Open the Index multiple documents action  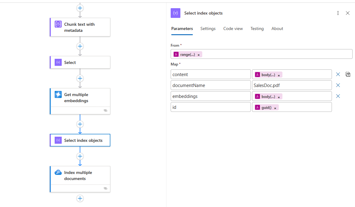80,175
